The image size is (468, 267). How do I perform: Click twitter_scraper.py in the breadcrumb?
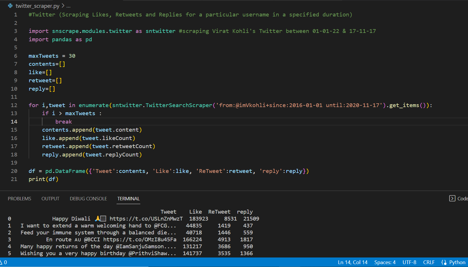[37, 6]
